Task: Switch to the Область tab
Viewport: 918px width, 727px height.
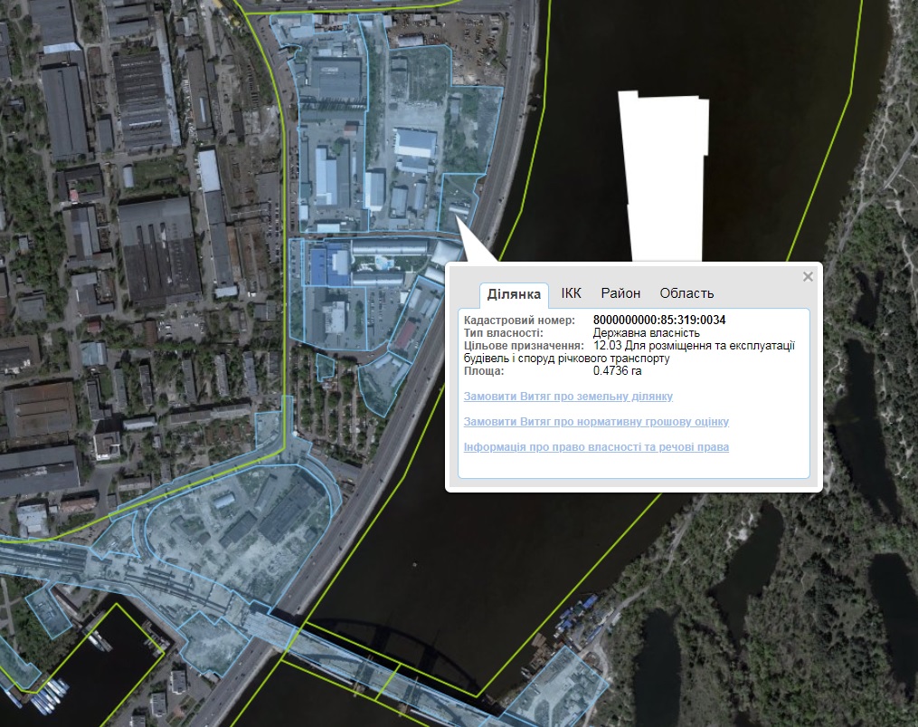Action: [x=686, y=293]
